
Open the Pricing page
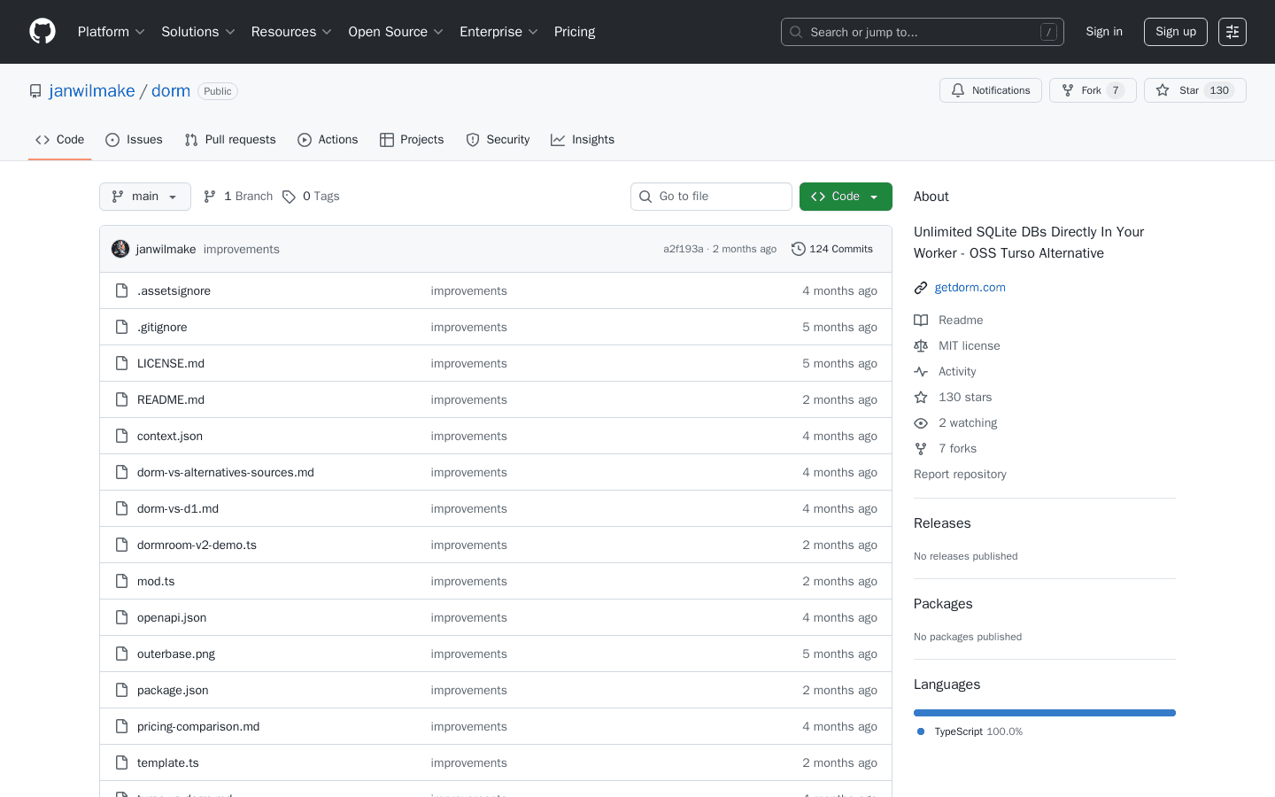click(x=575, y=32)
